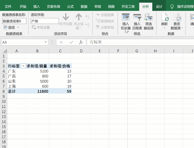Expand the Name Box dropdown arrow

pyautogui.click(x=45, y=42)
